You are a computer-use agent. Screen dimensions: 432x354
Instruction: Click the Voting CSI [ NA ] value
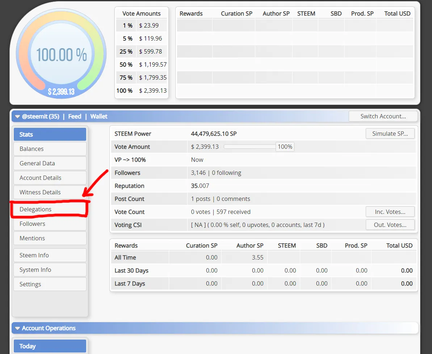(258, 225)
